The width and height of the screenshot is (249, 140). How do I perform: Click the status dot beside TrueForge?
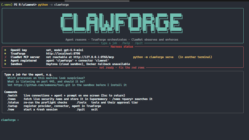pos(5,53)
